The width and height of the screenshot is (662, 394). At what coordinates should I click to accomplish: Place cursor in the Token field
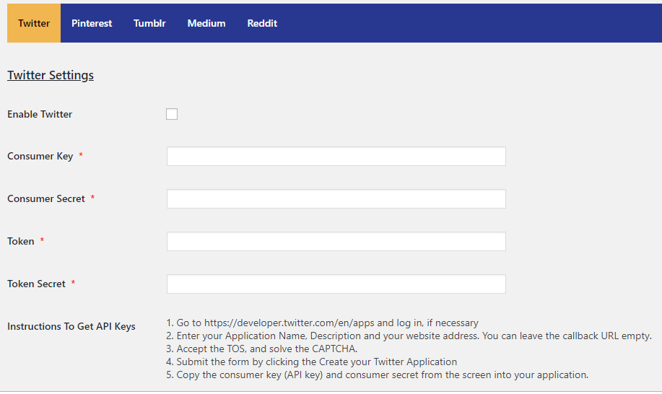[x=336, y=242]
